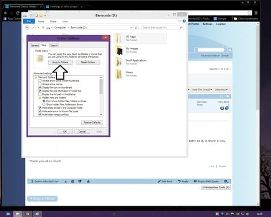271x217 pixels.
Task: Uncheck Hide extensions for known file types
Action: (40, 111)
